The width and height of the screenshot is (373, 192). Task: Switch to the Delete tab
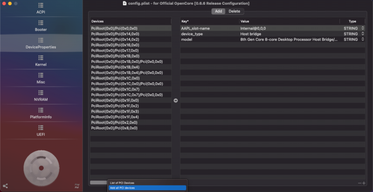coord(235,11)
